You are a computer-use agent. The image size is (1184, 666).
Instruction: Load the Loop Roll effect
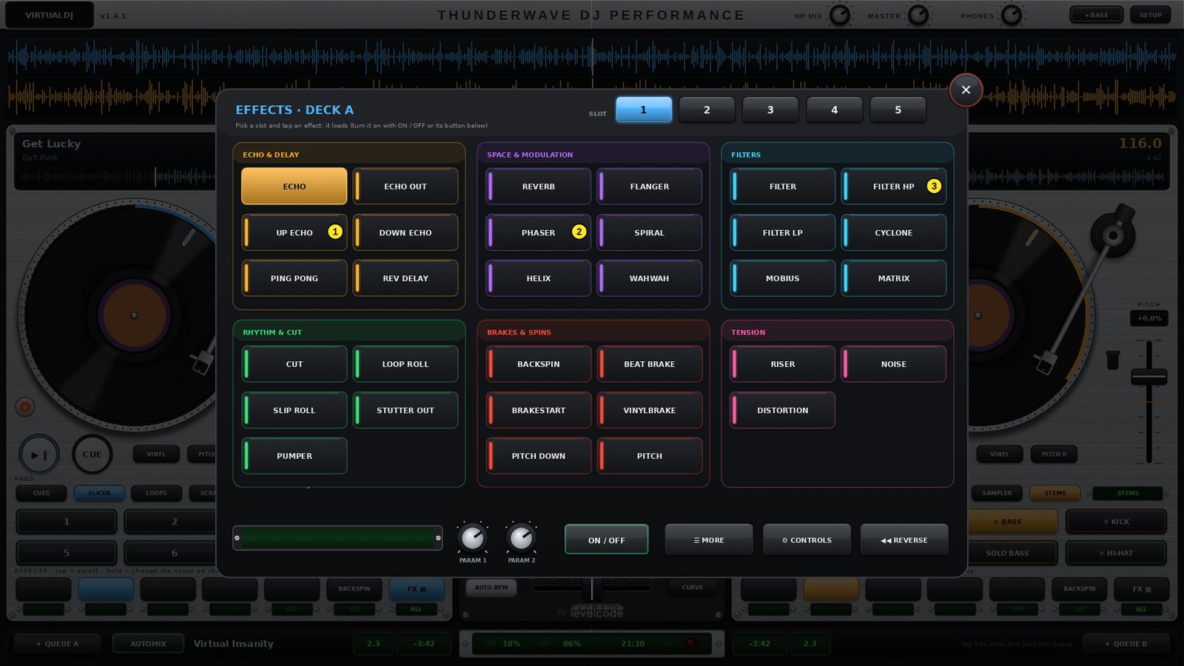tap(406, 364)
